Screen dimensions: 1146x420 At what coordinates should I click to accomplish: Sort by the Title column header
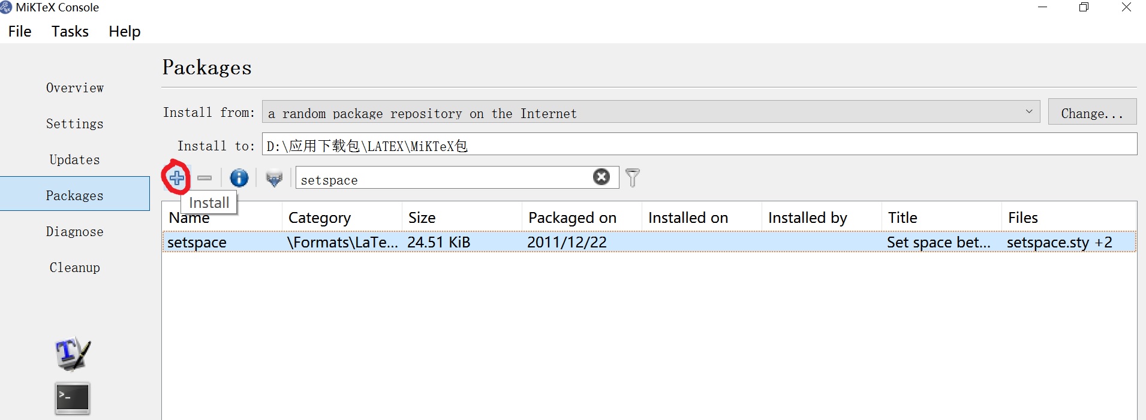pyautogui.click(x=942, y=217)
